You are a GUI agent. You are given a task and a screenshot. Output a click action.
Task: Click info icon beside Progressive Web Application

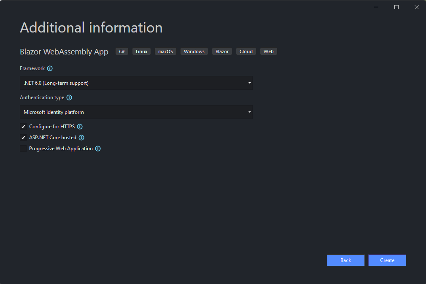(x=98, y=149)
